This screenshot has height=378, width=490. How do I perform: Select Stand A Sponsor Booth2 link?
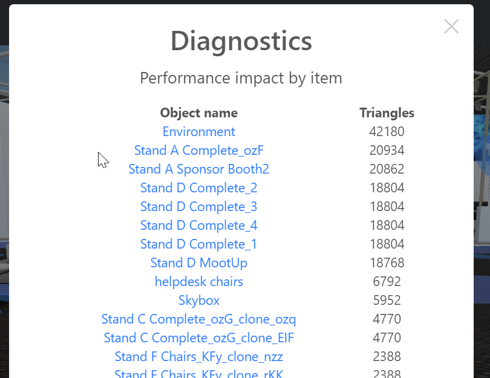(x=198, y=169)
